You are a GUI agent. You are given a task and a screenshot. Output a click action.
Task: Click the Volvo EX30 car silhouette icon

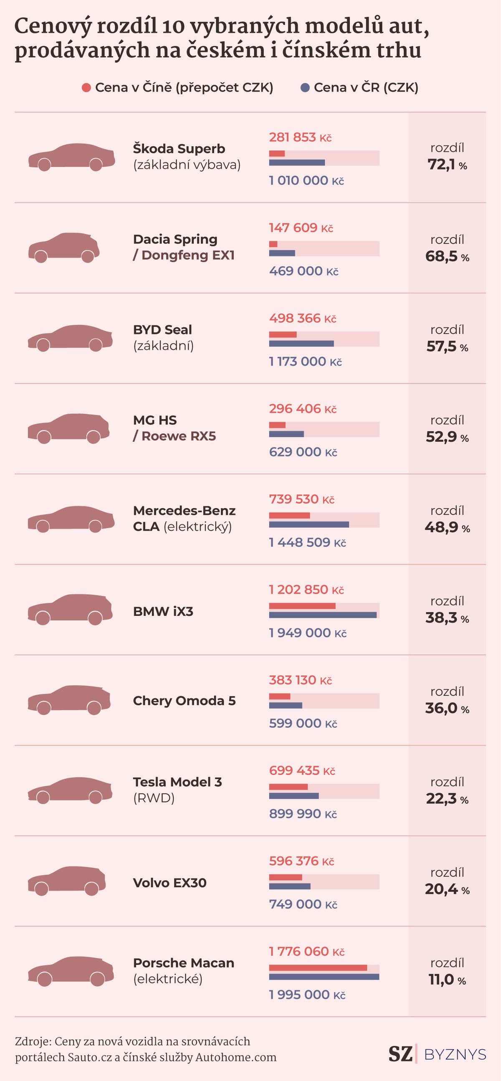67,881
